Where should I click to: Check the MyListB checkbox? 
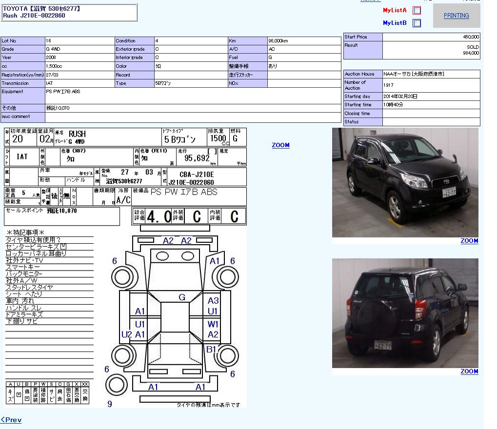(417, 23)
